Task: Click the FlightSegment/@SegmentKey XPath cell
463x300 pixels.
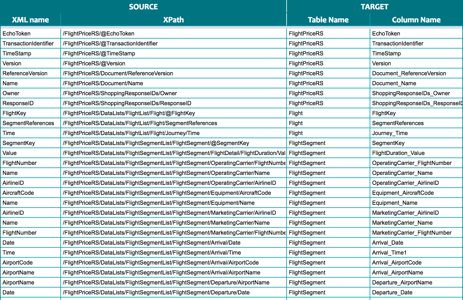Action: click(x=174, y=143)
